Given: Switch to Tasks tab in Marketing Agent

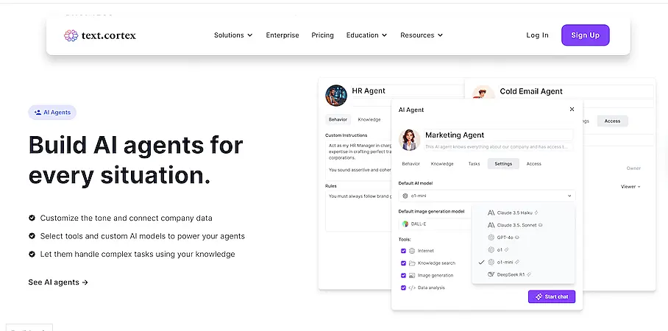Looking at the screenshot, I should click(474, 163).
